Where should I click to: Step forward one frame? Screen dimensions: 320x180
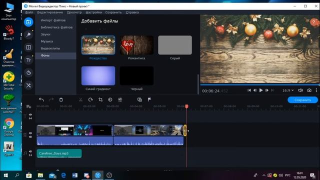coord(267,90)
